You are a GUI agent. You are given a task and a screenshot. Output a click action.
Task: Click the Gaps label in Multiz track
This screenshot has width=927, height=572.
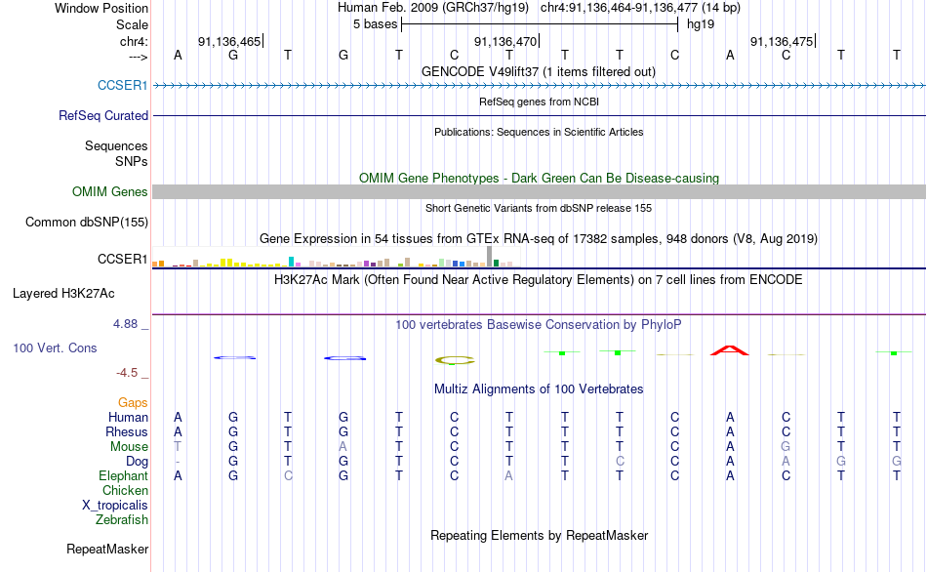click(x=133, y=402)
